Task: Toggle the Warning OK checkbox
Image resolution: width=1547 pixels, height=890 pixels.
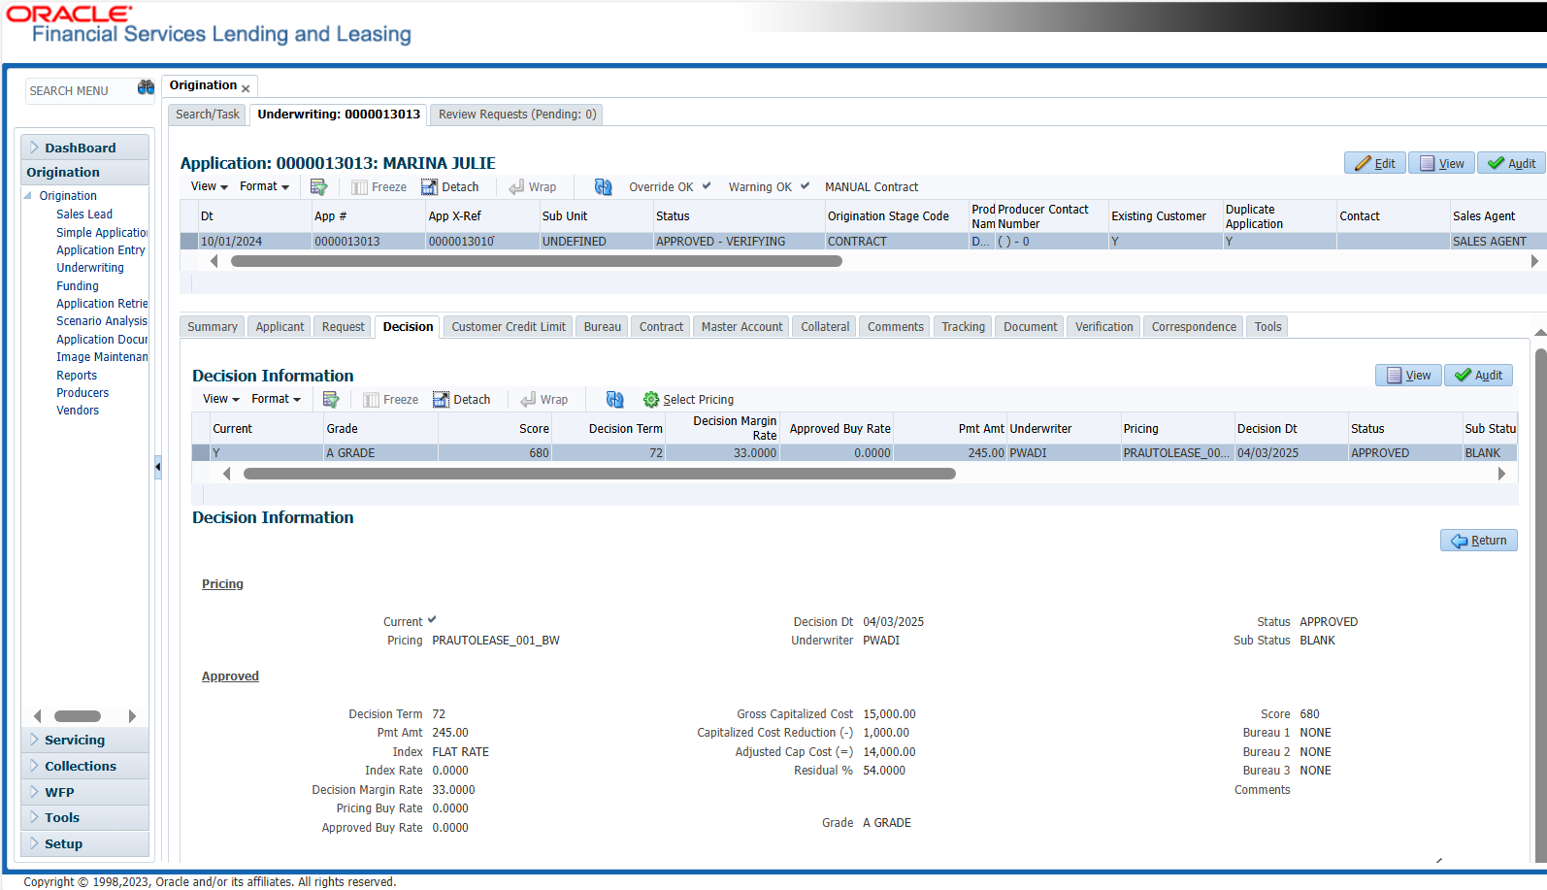Action: pyautogui.click(x=805, y=185)
